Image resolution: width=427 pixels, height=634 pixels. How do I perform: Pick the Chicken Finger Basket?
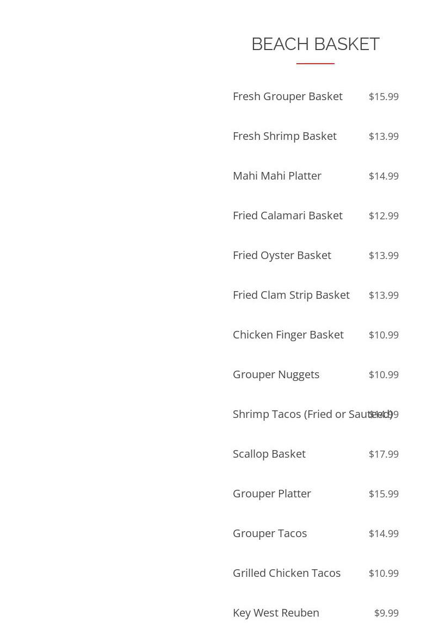pyautogui.click(x=288, y=335)
